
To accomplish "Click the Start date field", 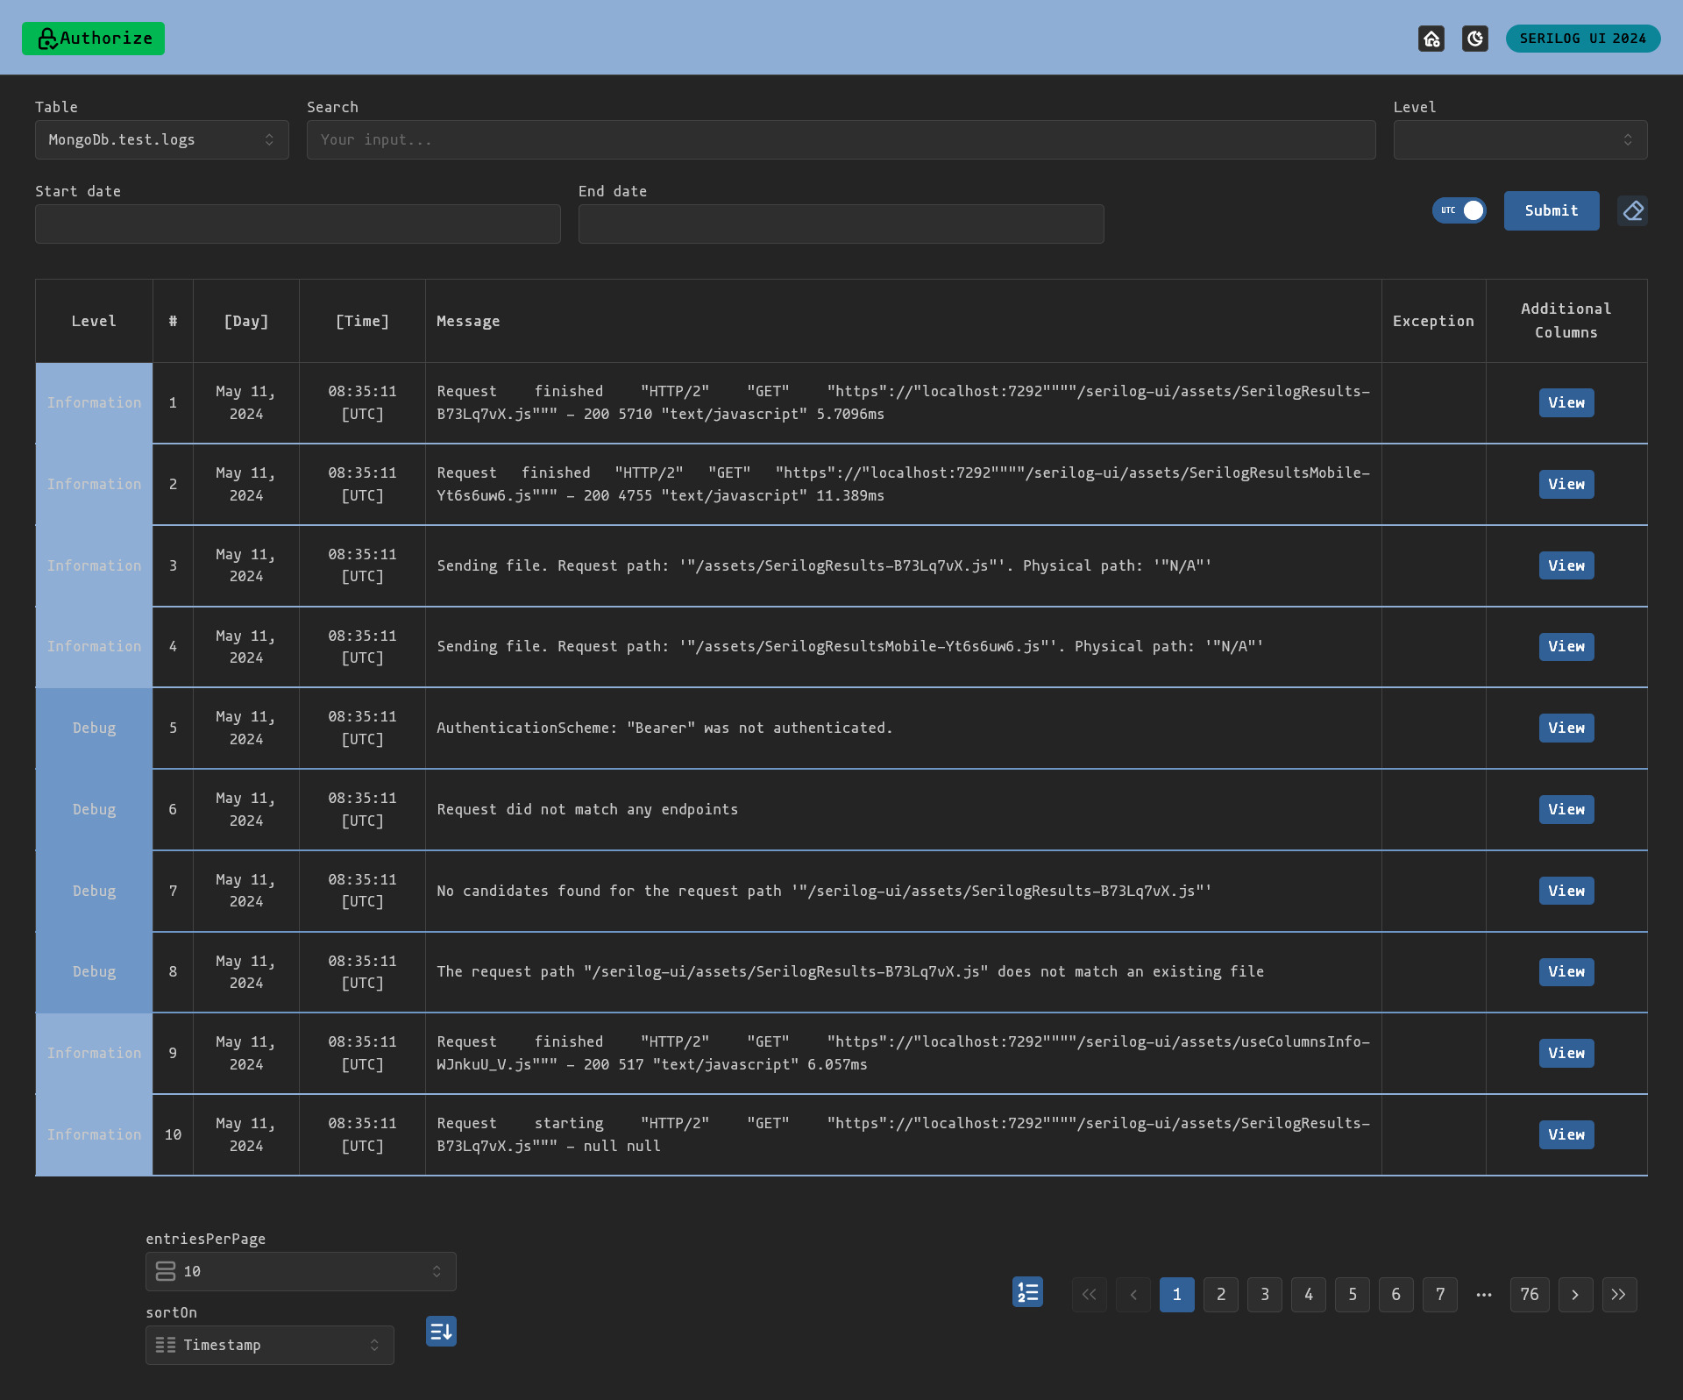I will coord(298,224).
